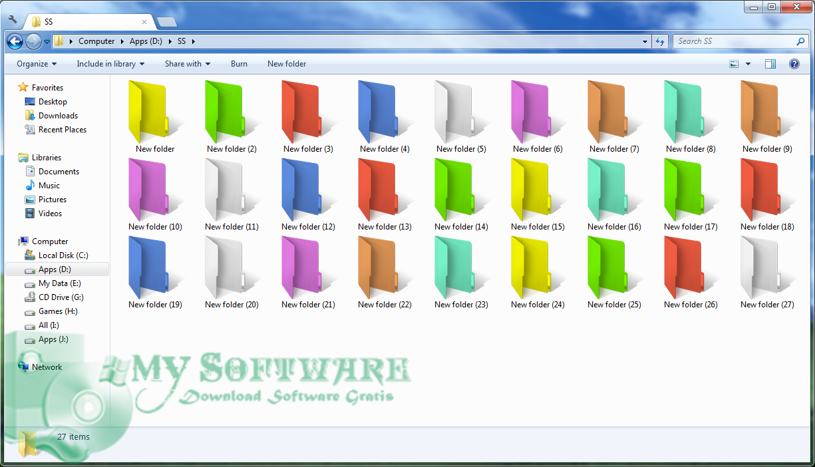815x467 pixels.
Task: Click the New folder button
Action: 286,63
